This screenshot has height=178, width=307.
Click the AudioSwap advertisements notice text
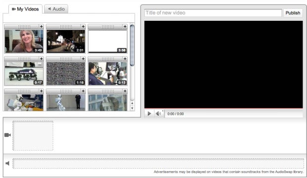(228, 172)
